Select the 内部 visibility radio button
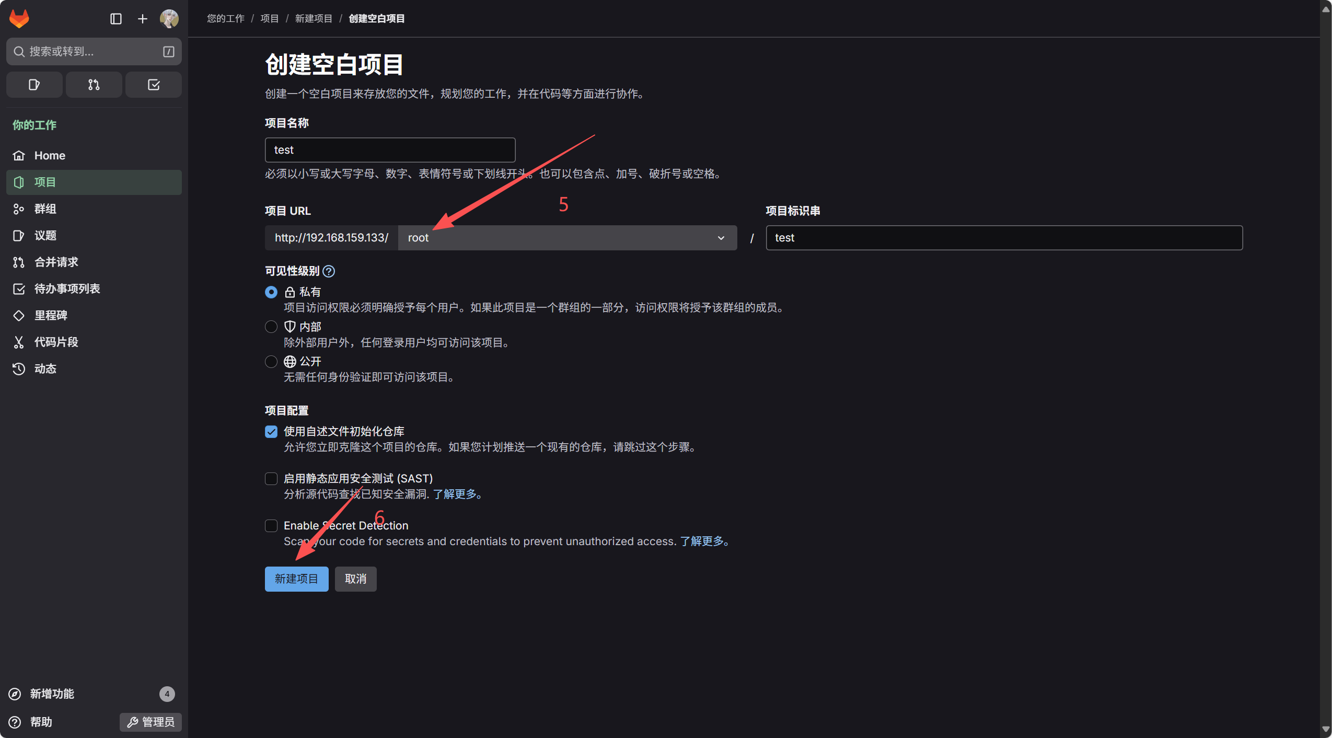This screenshot has width=1332, height=738. tap(271, 327)
